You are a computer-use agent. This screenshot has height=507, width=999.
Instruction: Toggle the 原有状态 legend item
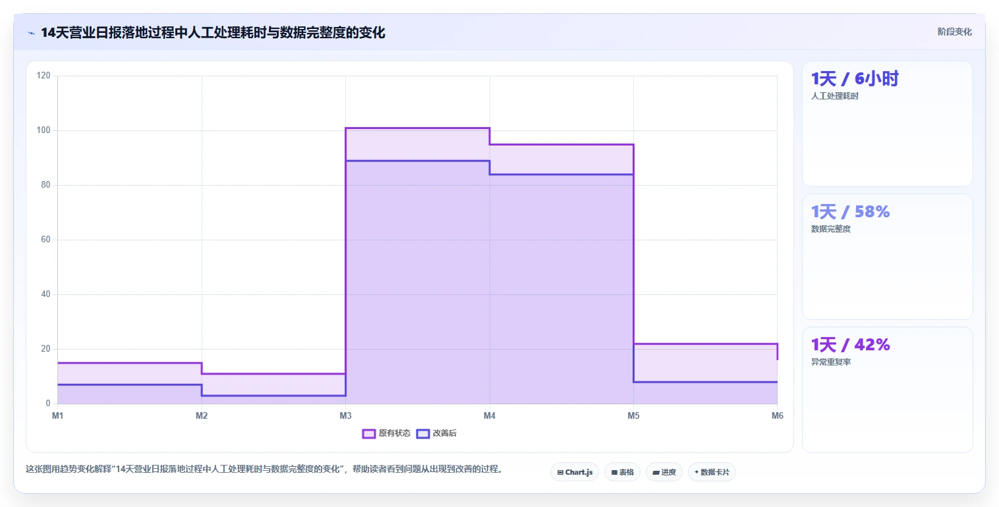pyautogui.click(x=387, y=433)
